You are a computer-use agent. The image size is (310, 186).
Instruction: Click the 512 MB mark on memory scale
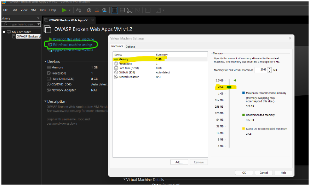(x=219, y=100)
